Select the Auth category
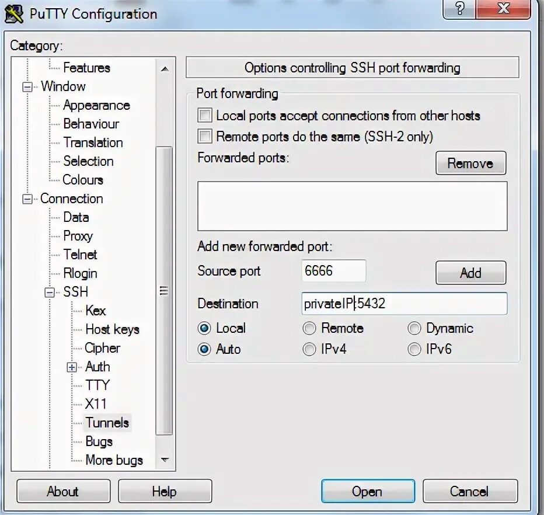The image size is (544, 515). [98, 367]
